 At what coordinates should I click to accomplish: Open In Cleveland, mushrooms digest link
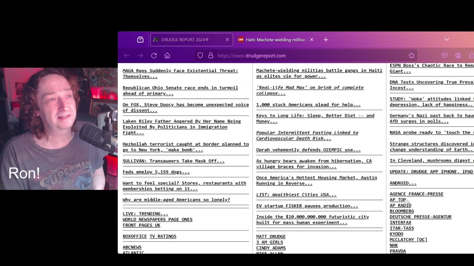coord(431,161)
